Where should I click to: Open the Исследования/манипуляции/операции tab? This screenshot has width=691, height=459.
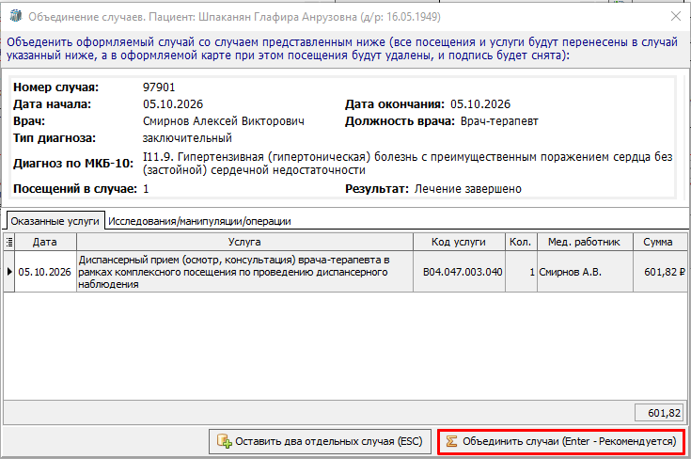click(199, 221)
